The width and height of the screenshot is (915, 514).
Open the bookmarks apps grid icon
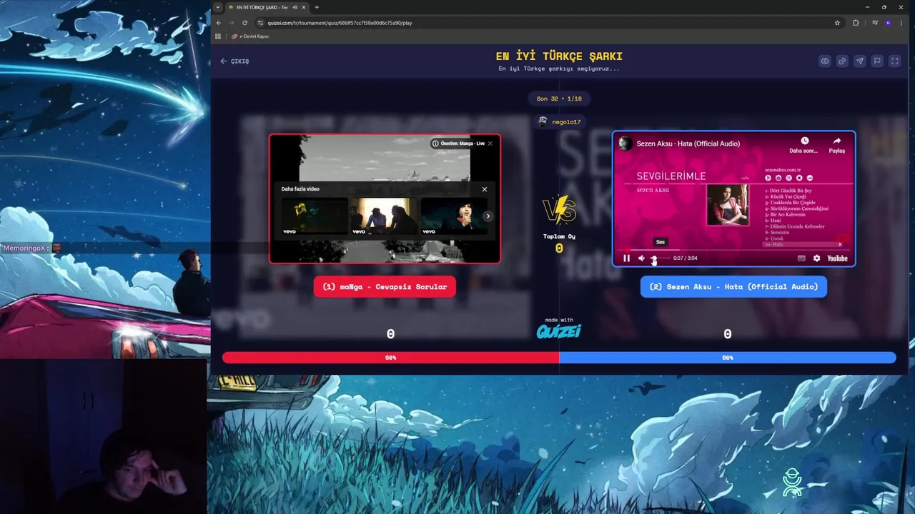pyautogui.click(x=218, y=36)
